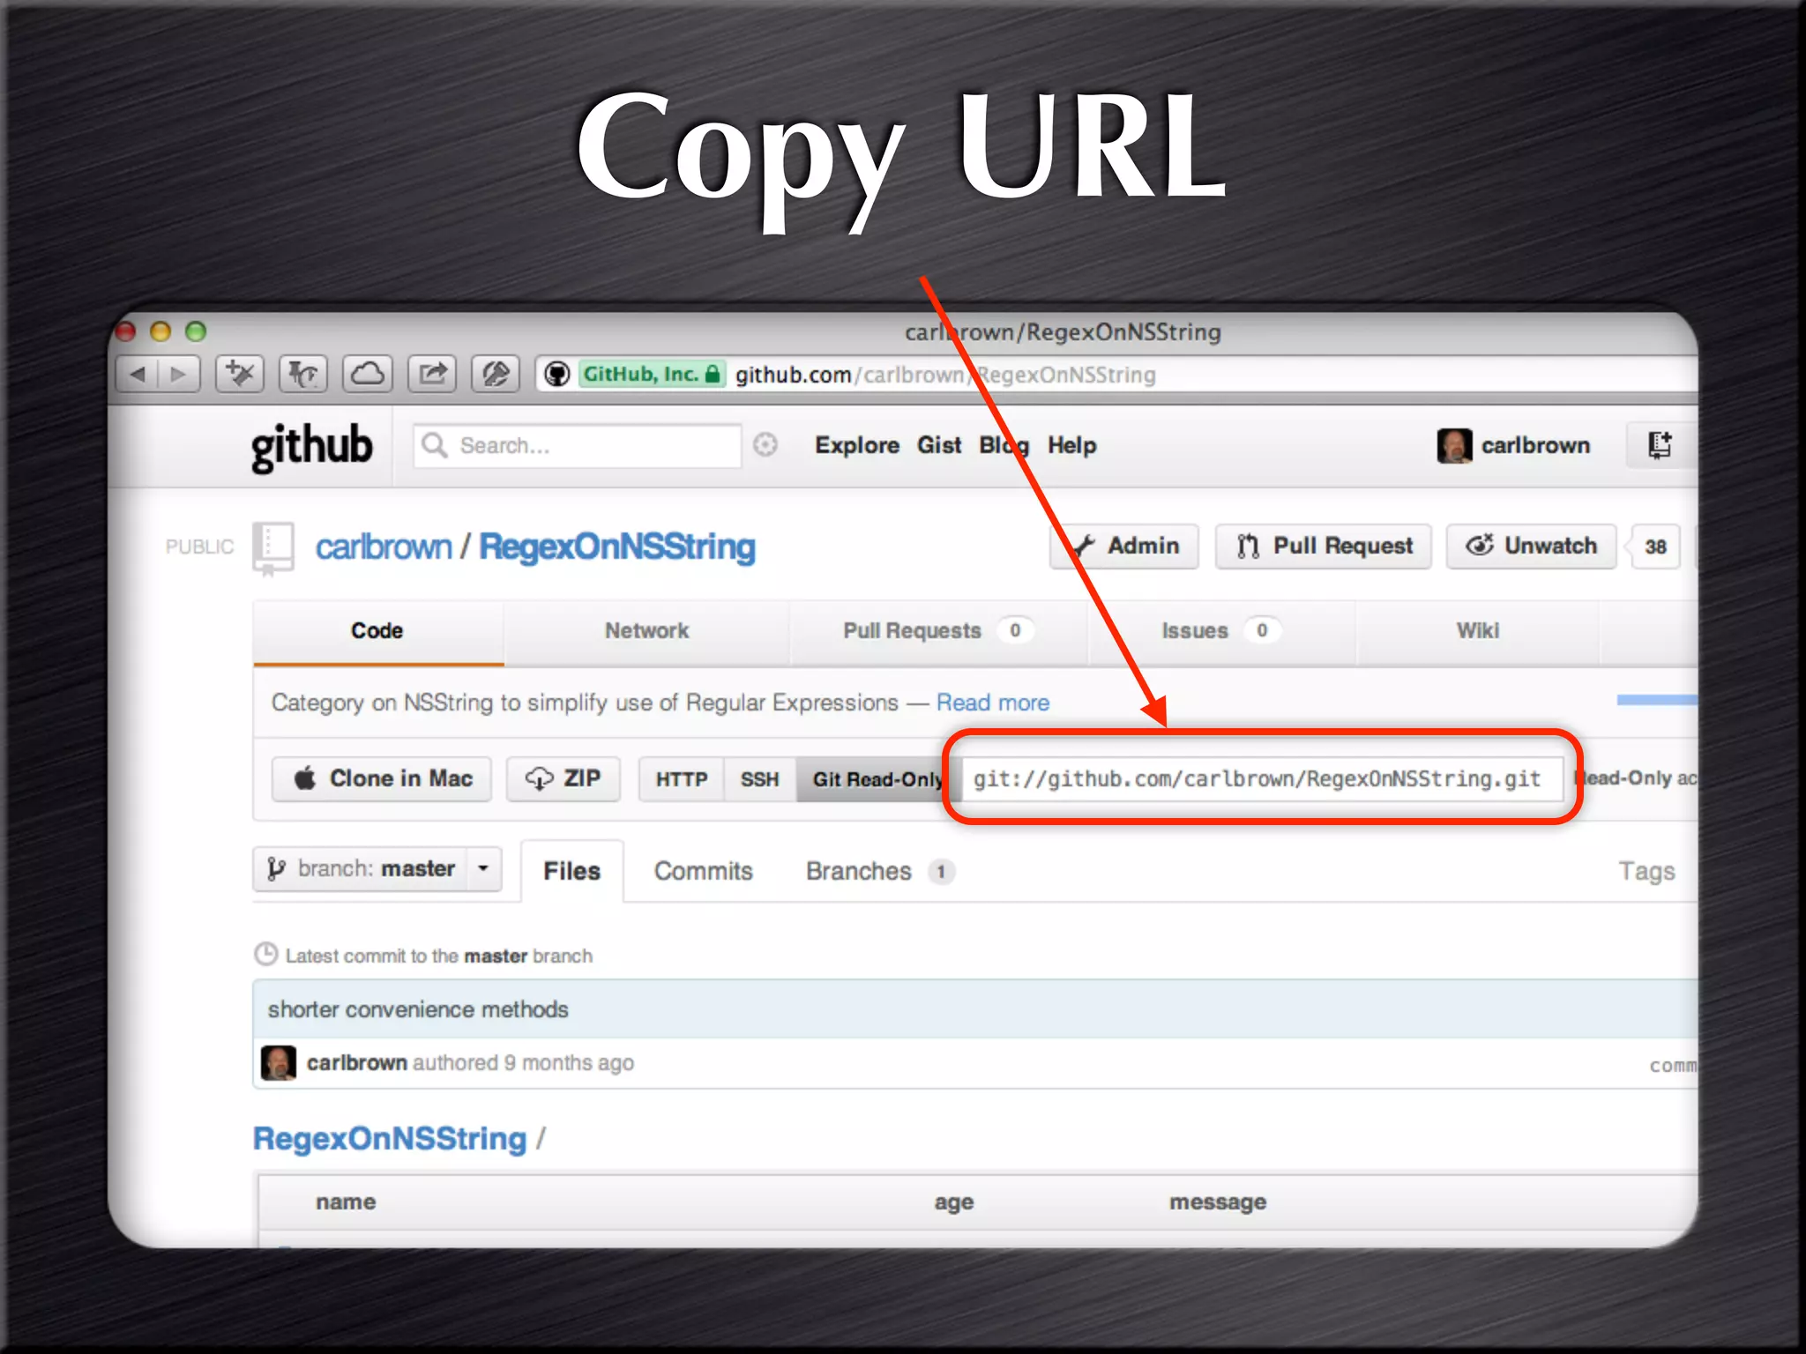
Task: Switch to the Branches subtab
Action: coord(880,871)
